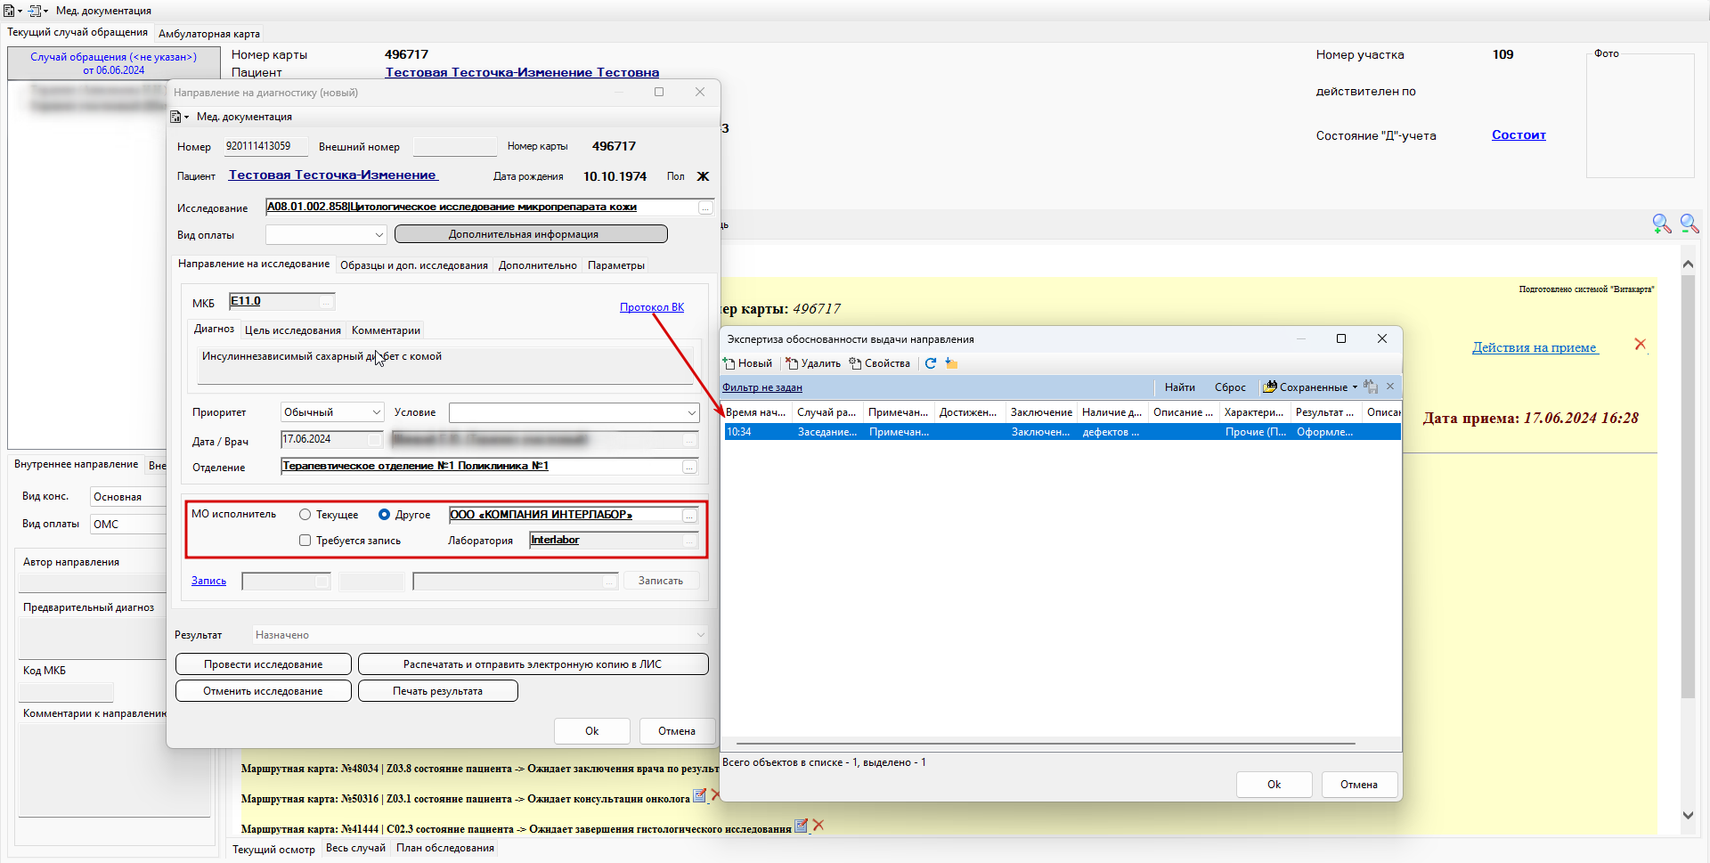Toggle Требуется запись checkbox
This screenshot has height=863, width=1710.
305,541
